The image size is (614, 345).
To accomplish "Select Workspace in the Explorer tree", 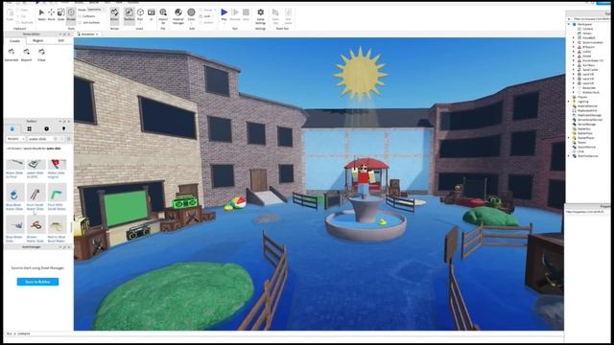I will click(584, 24).
